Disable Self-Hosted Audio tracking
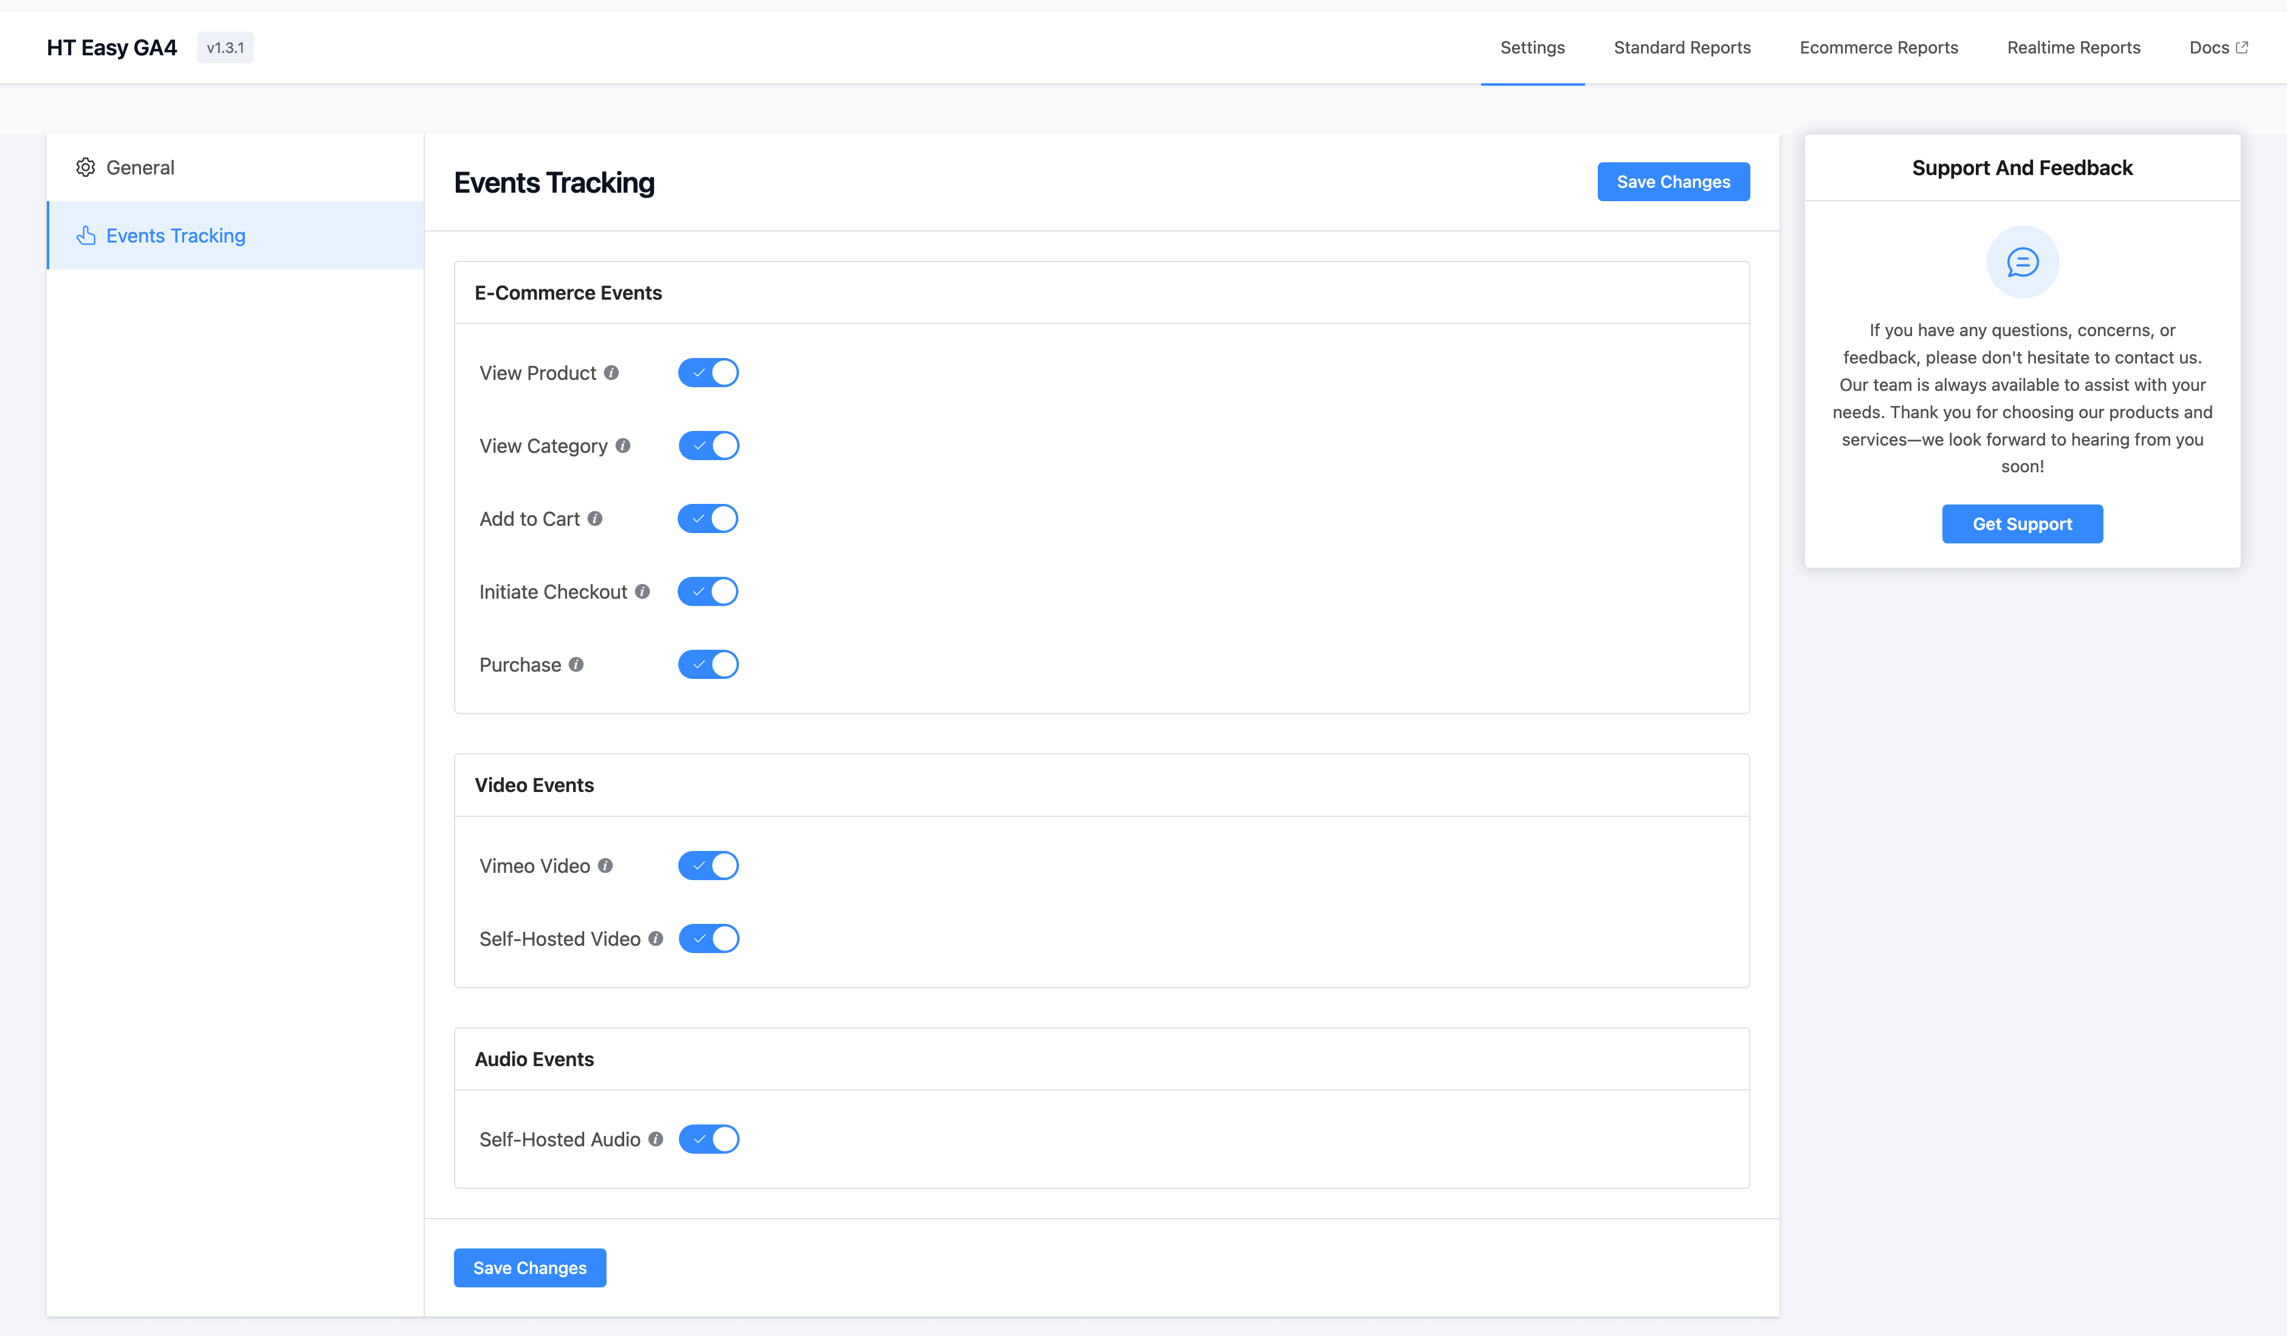Image resolution: width=2287 pixels, height=1336 pixels. coord(708,1139)
